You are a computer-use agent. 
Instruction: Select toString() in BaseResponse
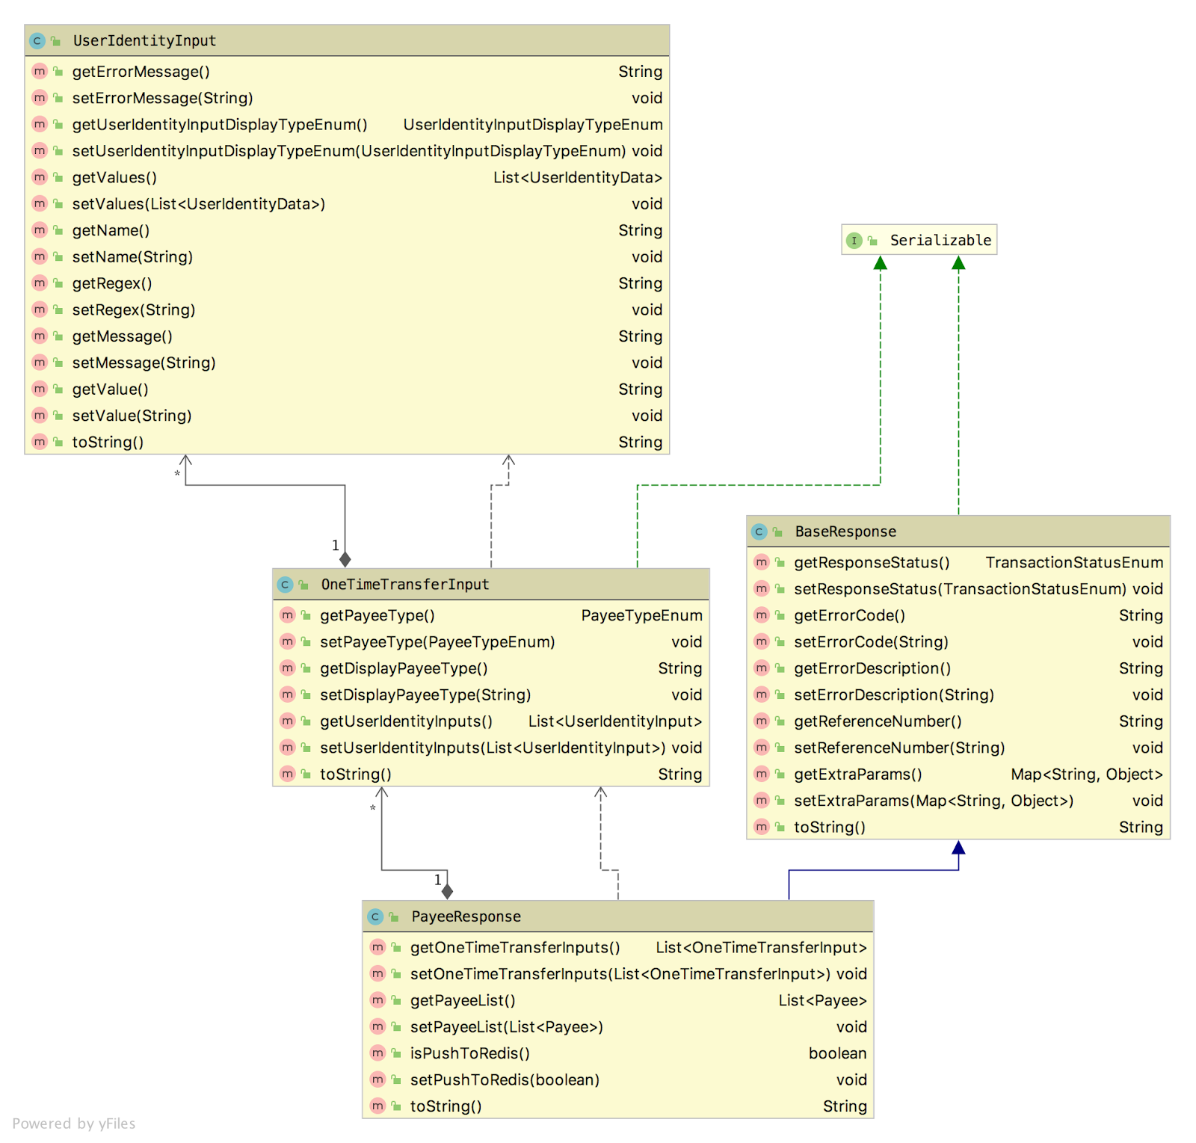pyautogui.click(x=958, y=828)
